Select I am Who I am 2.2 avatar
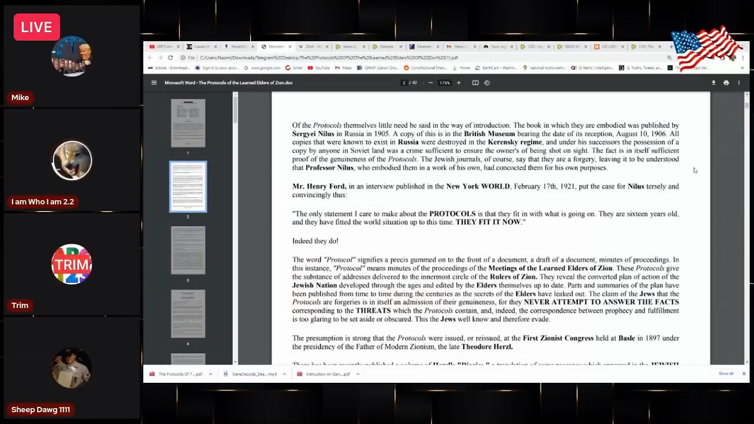The height and width of the screenshot is (424, 754). 71,160
